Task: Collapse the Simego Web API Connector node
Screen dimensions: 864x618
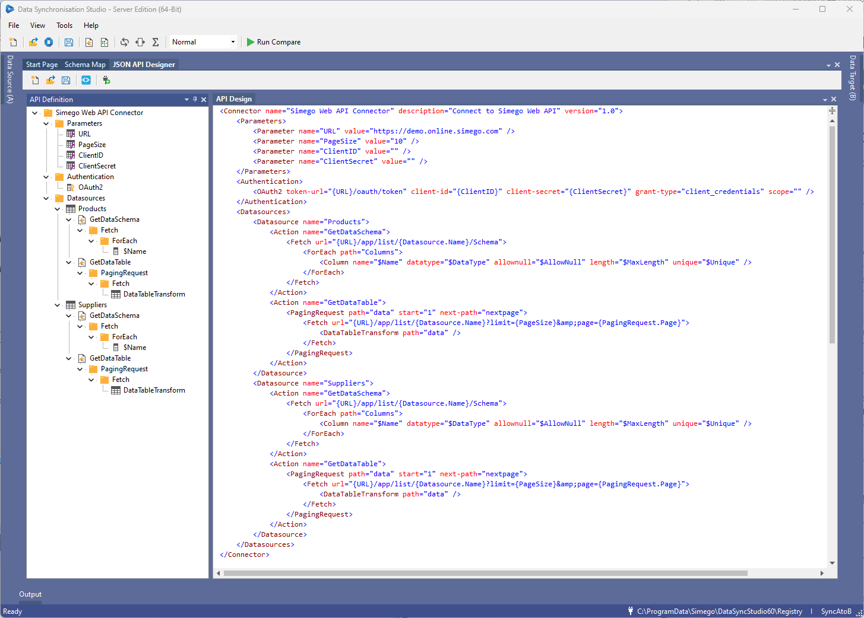Action: tap(35, 113)
